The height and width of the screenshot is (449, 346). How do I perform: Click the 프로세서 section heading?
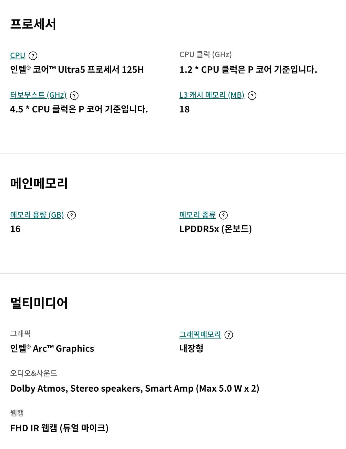[x=33, y=24]
